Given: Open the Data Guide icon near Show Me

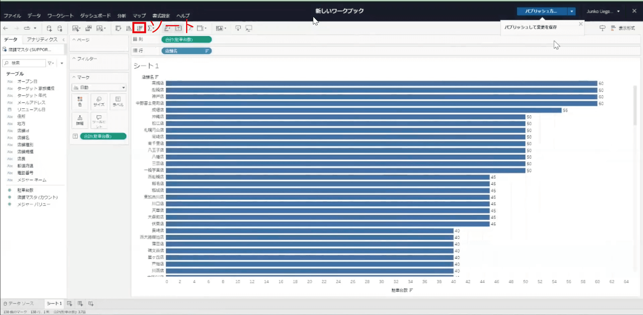Looking at the screenshot, I should (602, 28).
